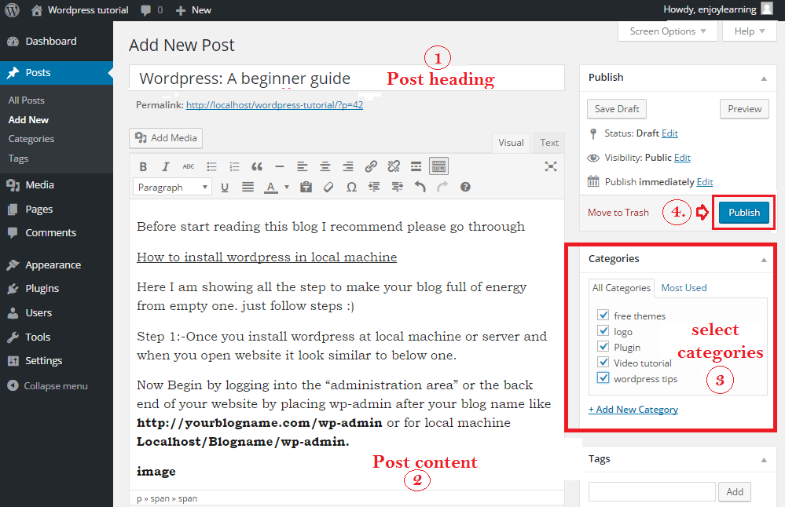Decrease indent of paragraph
The image size is (785, 507).
click(374, 187)
